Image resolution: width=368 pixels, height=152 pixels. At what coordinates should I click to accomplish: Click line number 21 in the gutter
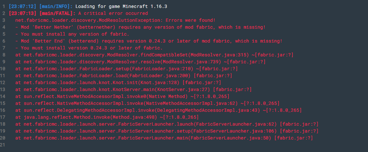[x=3, y=145]
